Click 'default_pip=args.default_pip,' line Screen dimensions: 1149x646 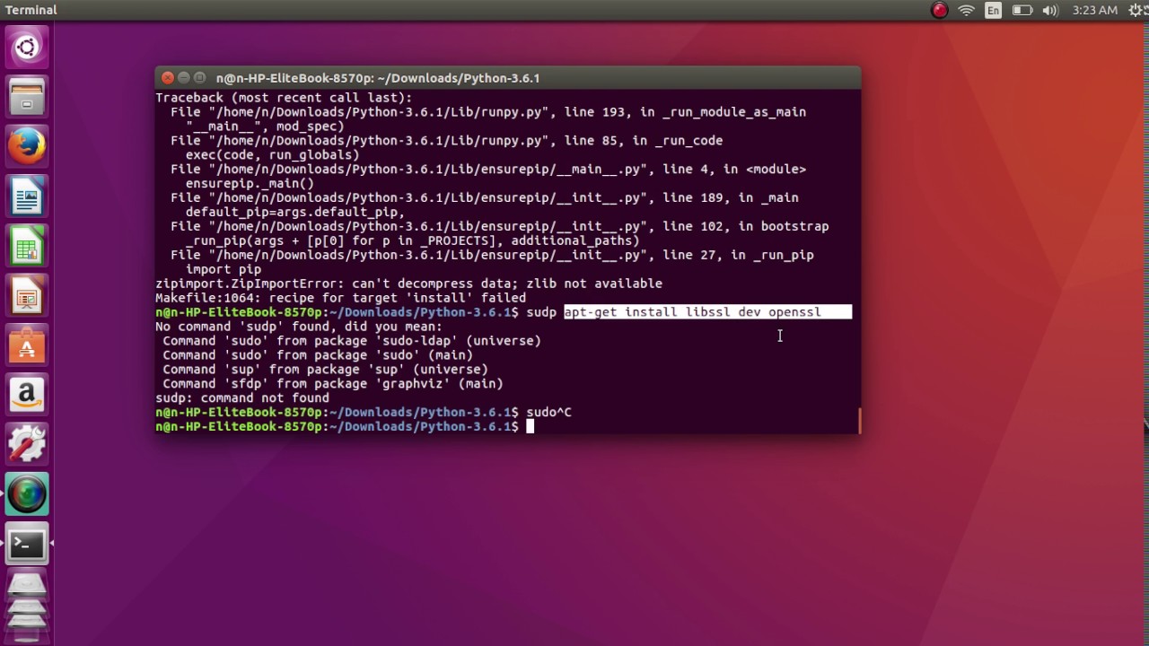coord(294,212)
